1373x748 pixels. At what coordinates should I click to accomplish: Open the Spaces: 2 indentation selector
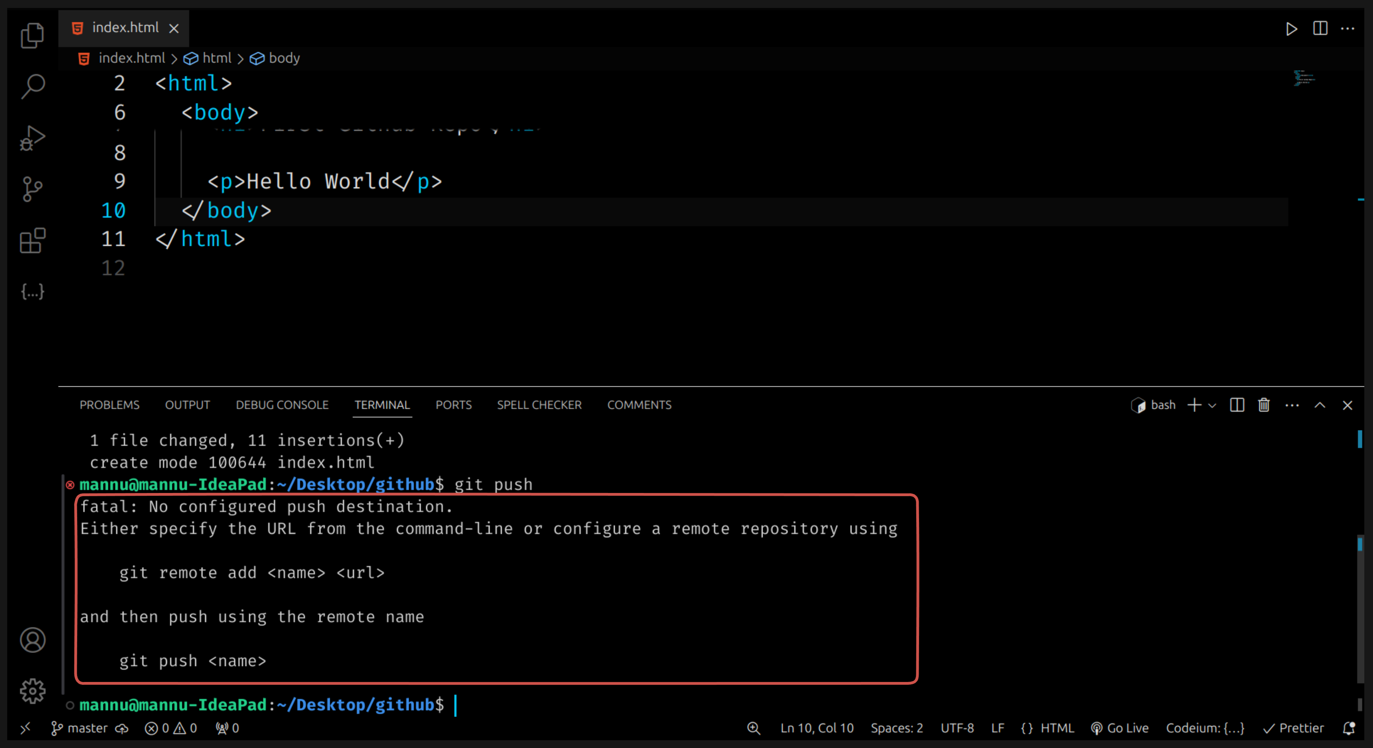click(896, 728)
